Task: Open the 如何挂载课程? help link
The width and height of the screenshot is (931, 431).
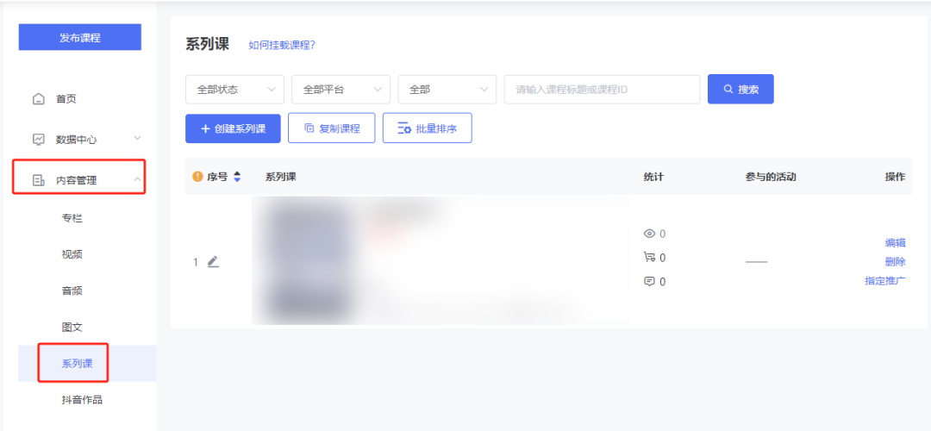Action: 281,45
